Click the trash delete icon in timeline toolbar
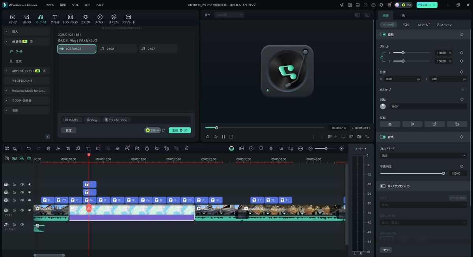The height and width of the screenshot is (257, 473). click(48, 148)
